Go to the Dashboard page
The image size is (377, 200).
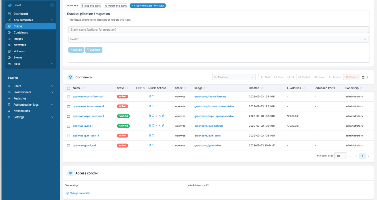[x=31, y=14]
